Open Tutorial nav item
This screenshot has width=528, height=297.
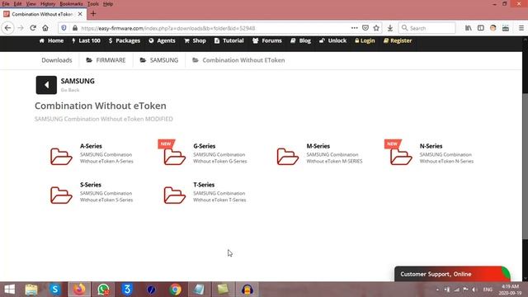[229, 40]
